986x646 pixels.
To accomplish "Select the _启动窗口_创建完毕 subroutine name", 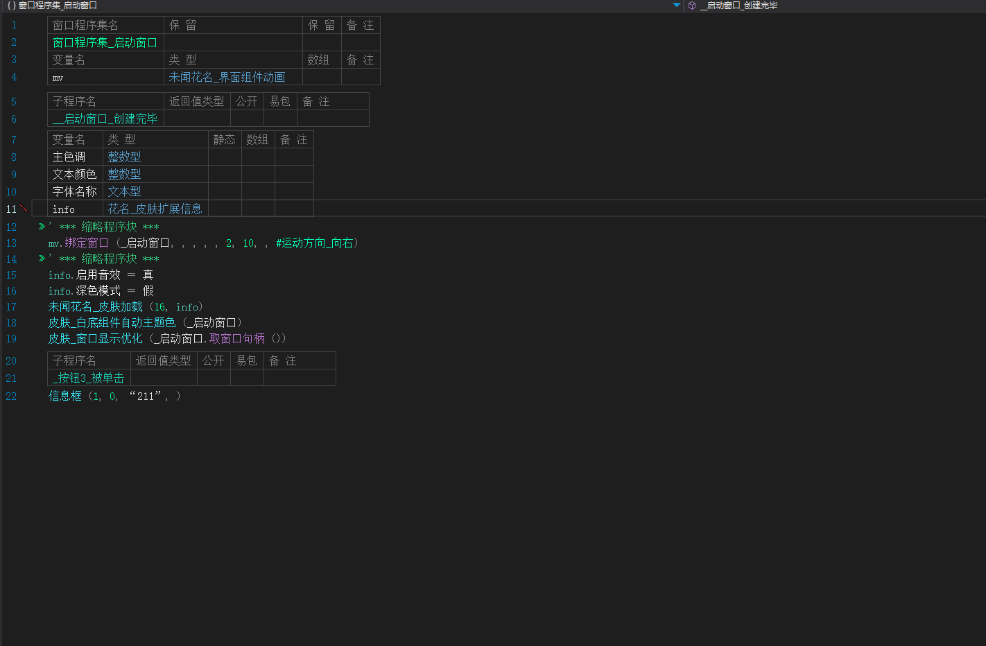I will tap(105, 119).
